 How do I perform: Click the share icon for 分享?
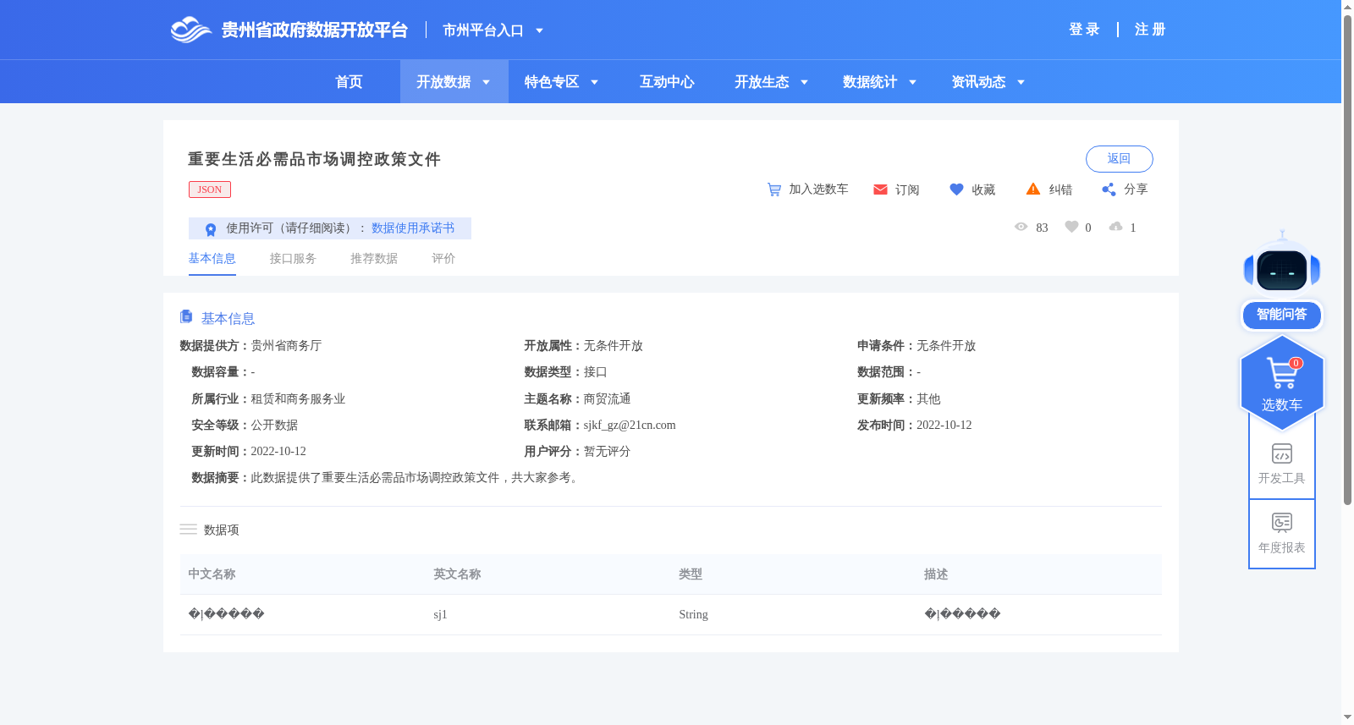click(x=1109, y=189)
